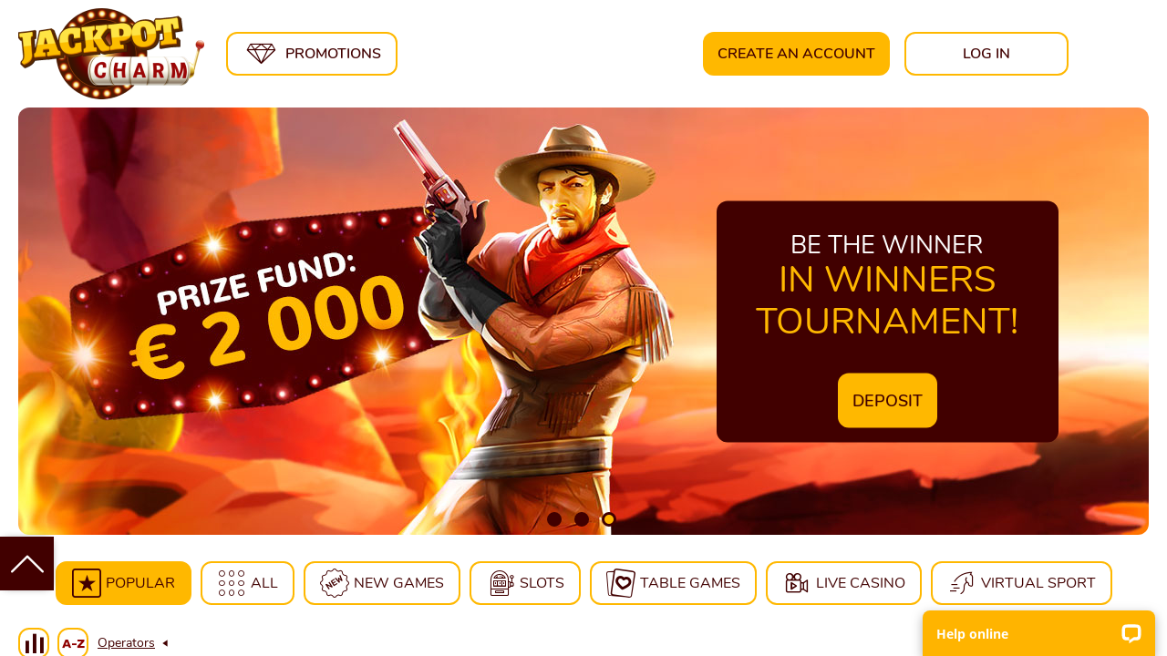Open Promotions with diamond icon

(x=312, y=54)
